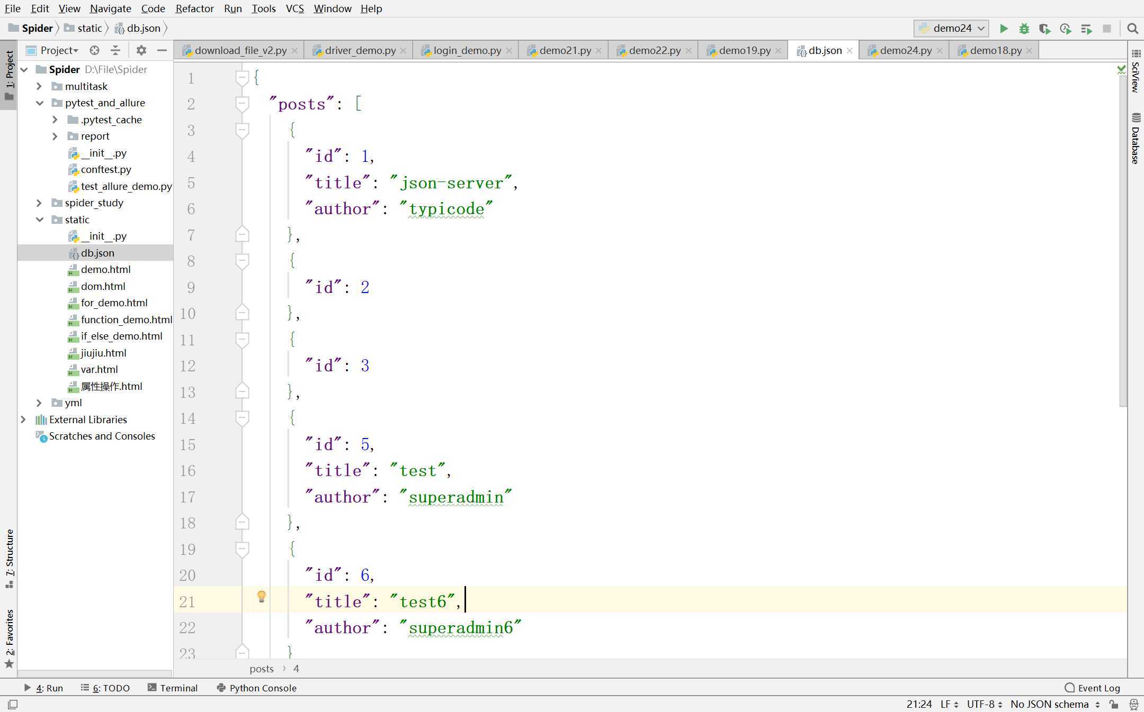1144x712 pixels.
Task: Choose a JSON schema from status bar
Action: (1055, 704)
